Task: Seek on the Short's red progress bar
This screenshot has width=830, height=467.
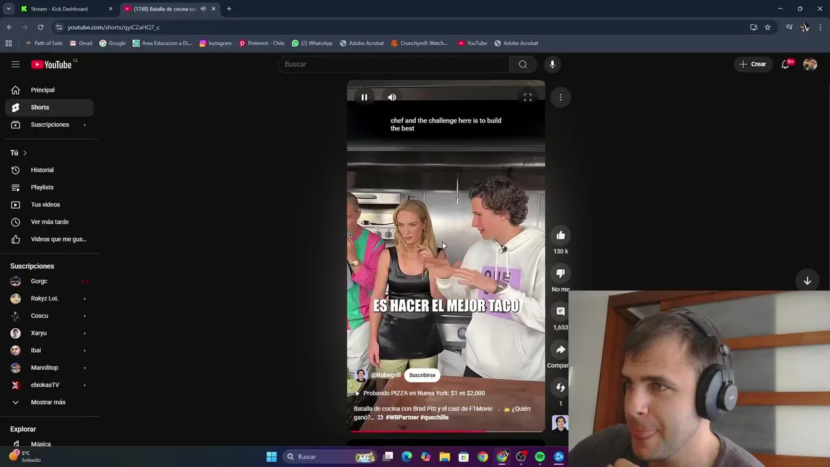Action: click(x=446, y=431)
